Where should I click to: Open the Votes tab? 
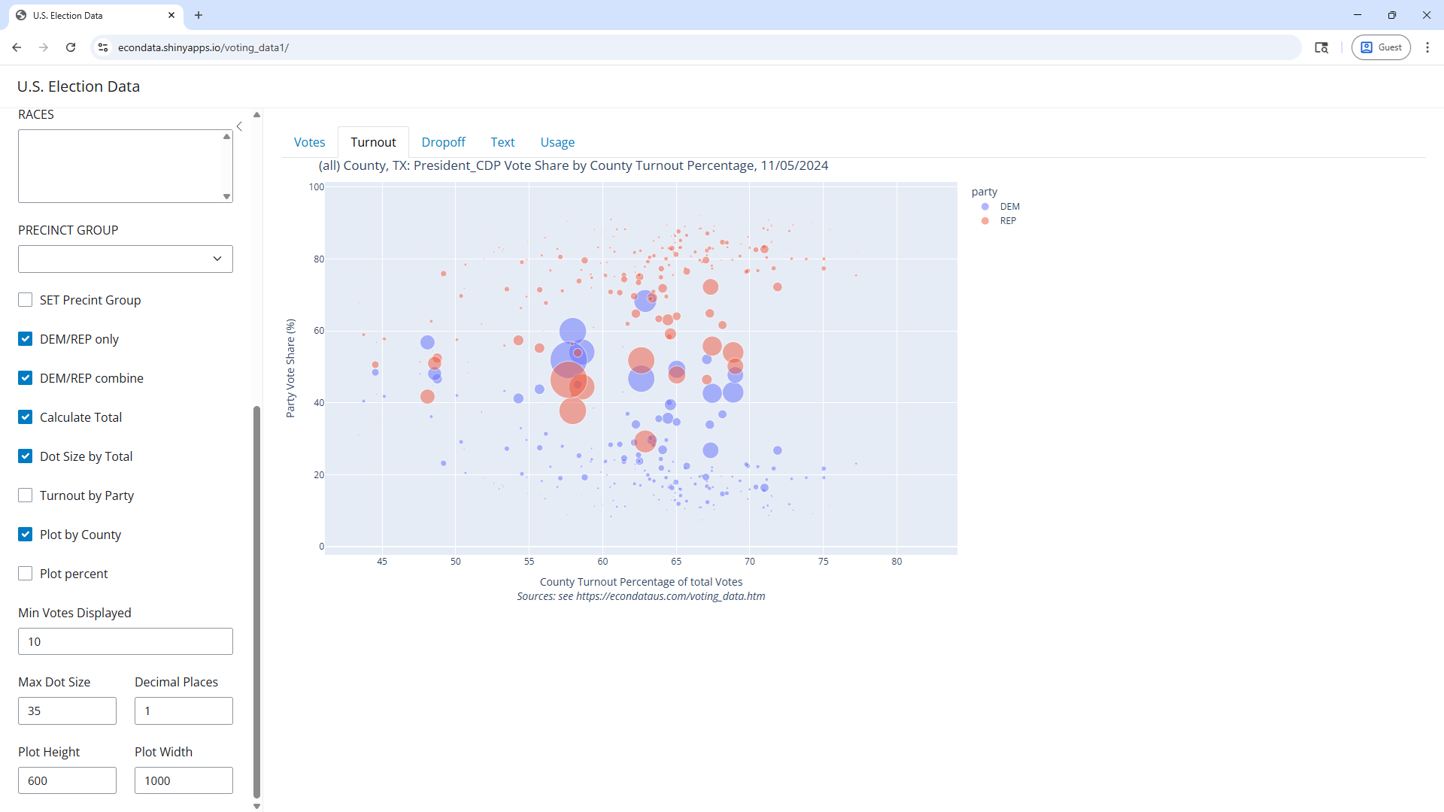(309, 142)
